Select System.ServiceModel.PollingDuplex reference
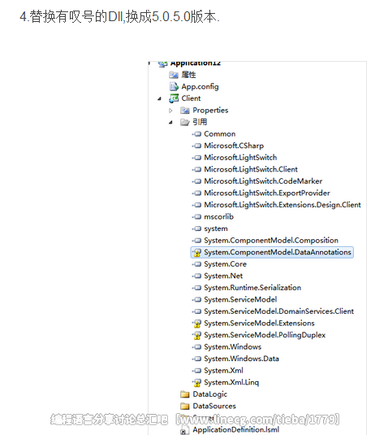388x435 pixels. 265,336
